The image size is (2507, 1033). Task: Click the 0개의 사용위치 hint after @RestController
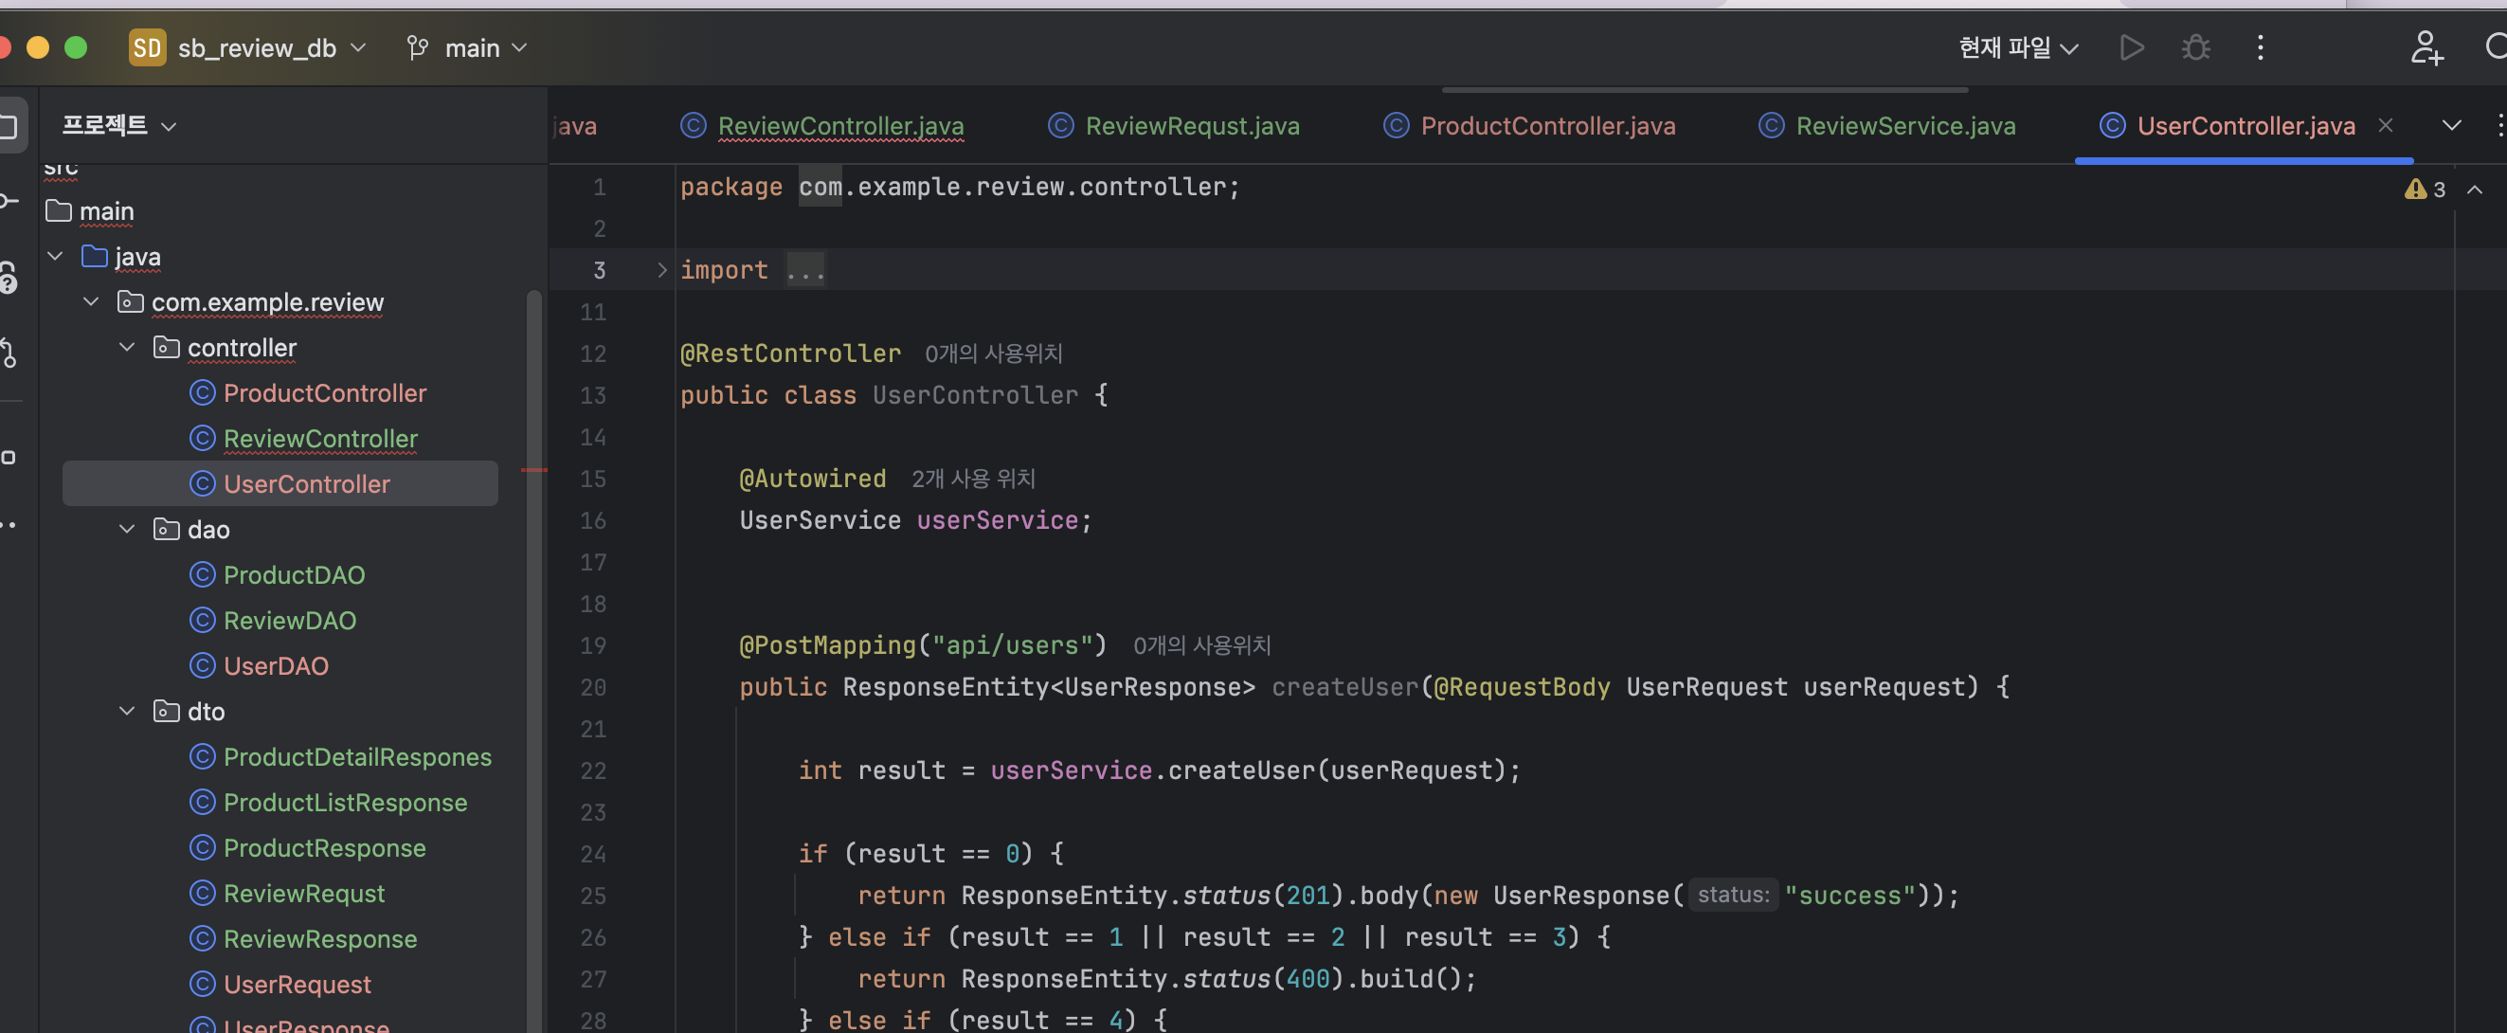(x=993, y=353)
